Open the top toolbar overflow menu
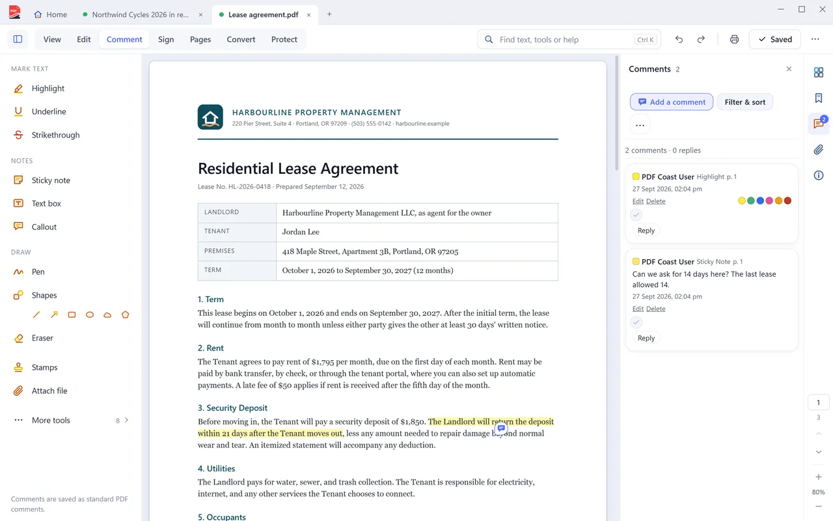Screen dimensions: 833x521 [x=815, y=39]
